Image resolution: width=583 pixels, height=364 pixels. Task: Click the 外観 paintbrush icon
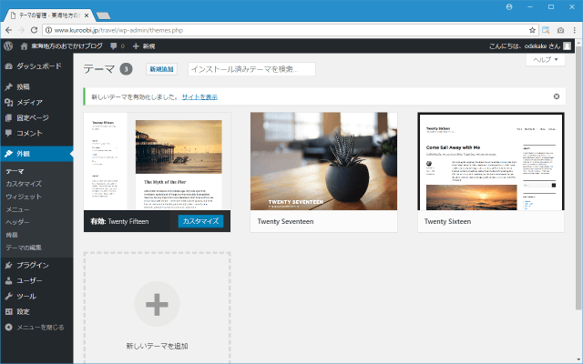pyautogui.click(x=8, y=154)
